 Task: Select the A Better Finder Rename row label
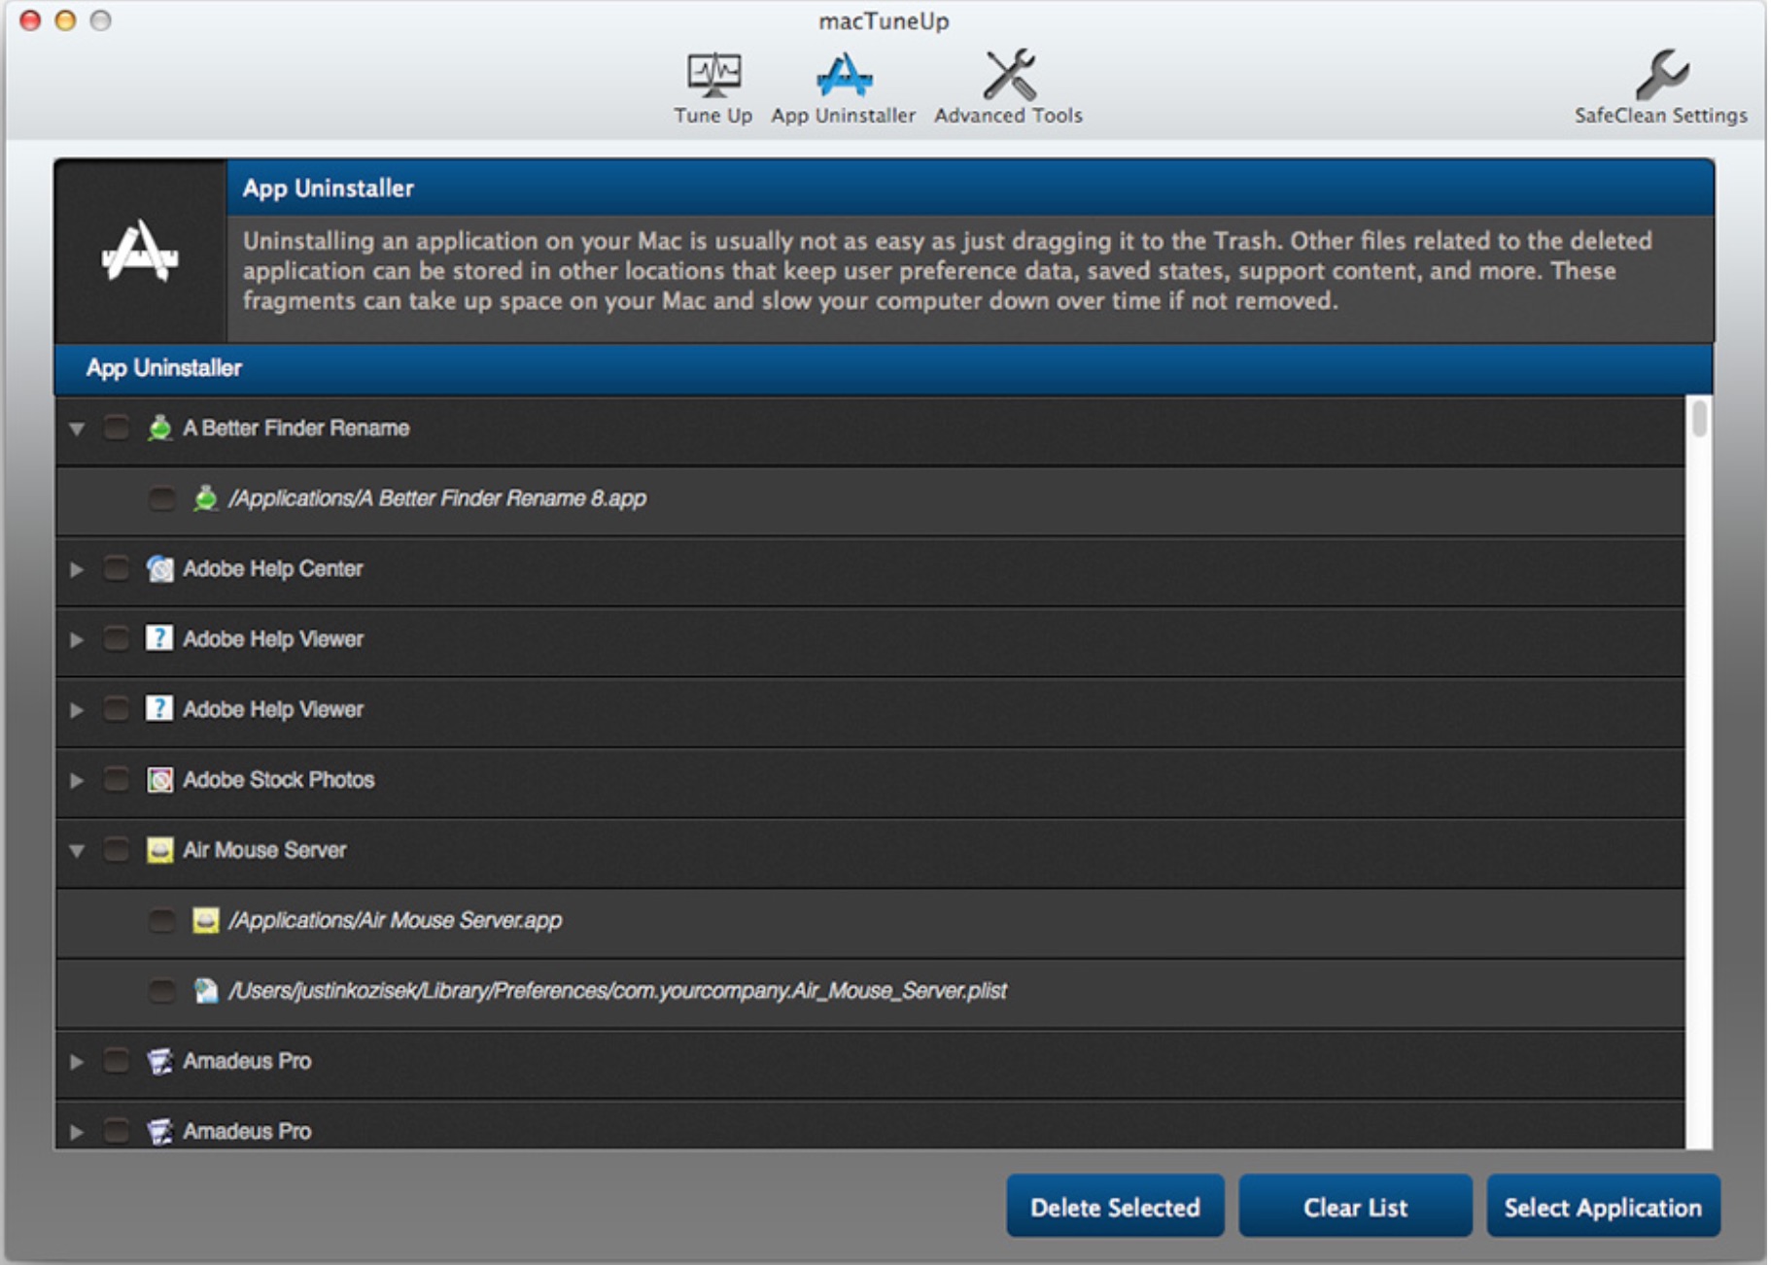(x=295, y=427)
